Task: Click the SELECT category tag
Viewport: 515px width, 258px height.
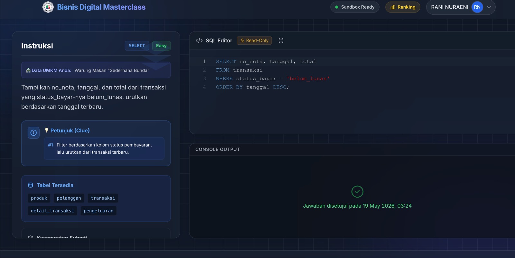Action: 137,46
